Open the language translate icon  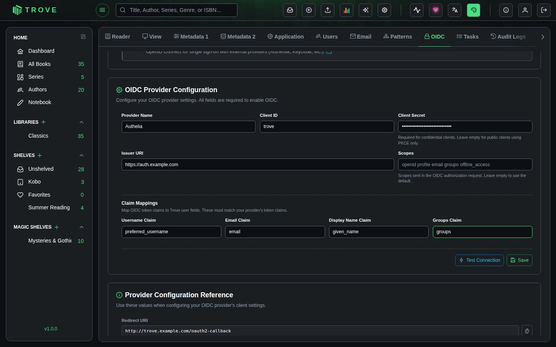(x=455, y=10)
